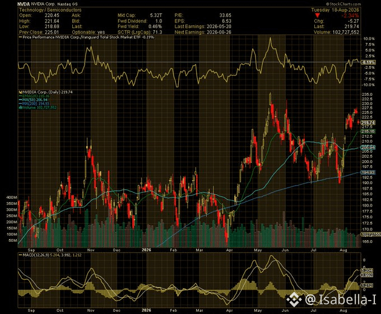The image size is (381, 314).
Task: Click the red down-arrow change indicator
Action: (x=317, y=16)
